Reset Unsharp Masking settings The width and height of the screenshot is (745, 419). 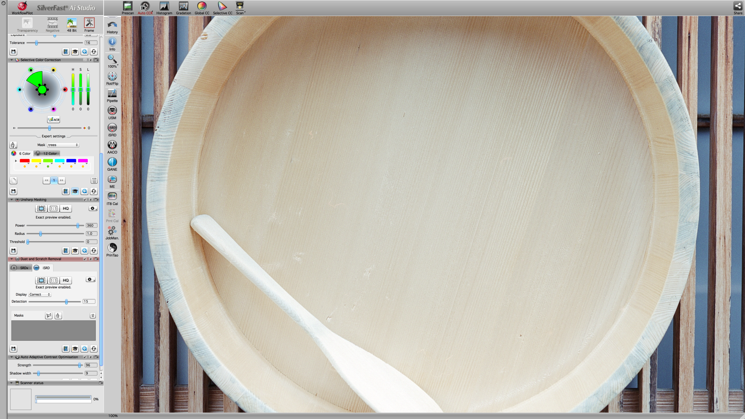[94, 251]
